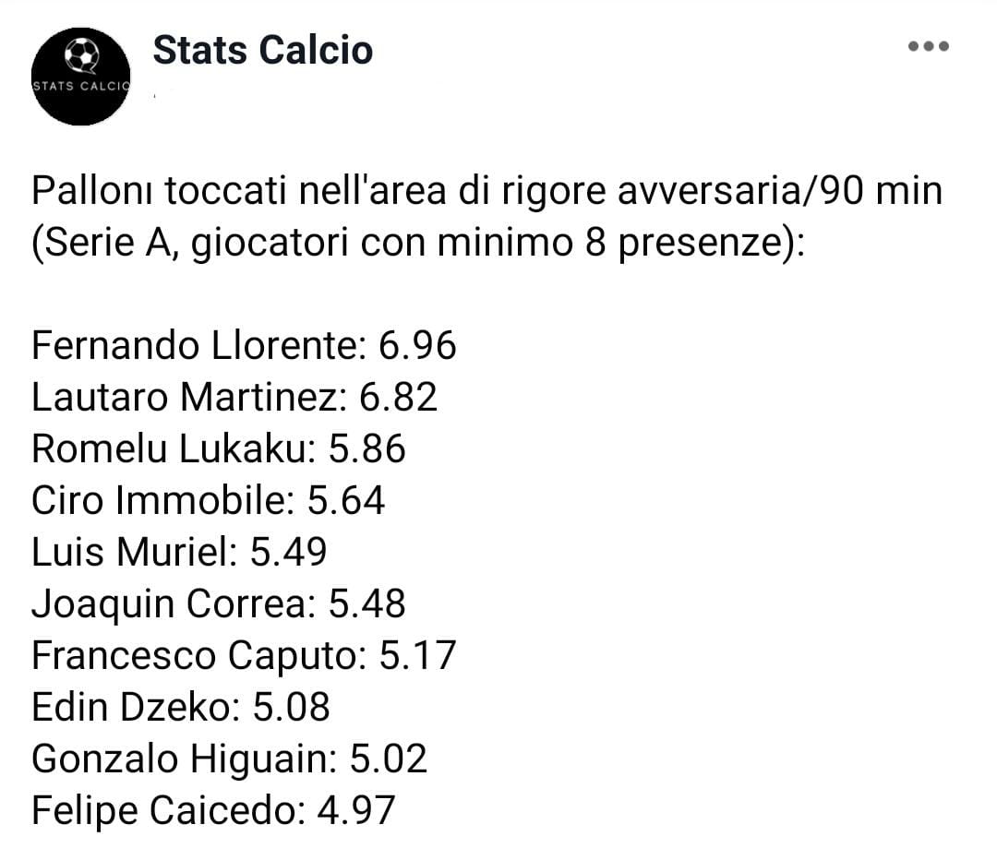Visit the Stats Calcio page name link
The height and width of the screenshot is (848, 997).
click(262, 50)
